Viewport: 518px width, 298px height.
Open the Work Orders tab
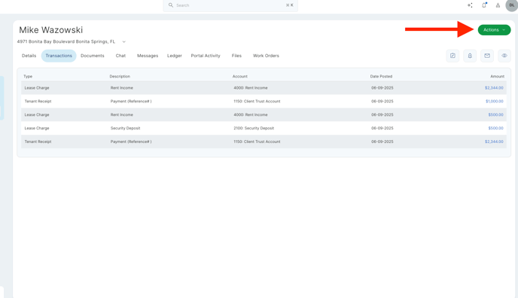point(266,56)
